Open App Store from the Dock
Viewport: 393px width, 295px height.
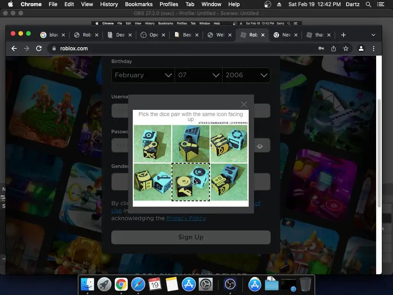click(x=188, y=285)
